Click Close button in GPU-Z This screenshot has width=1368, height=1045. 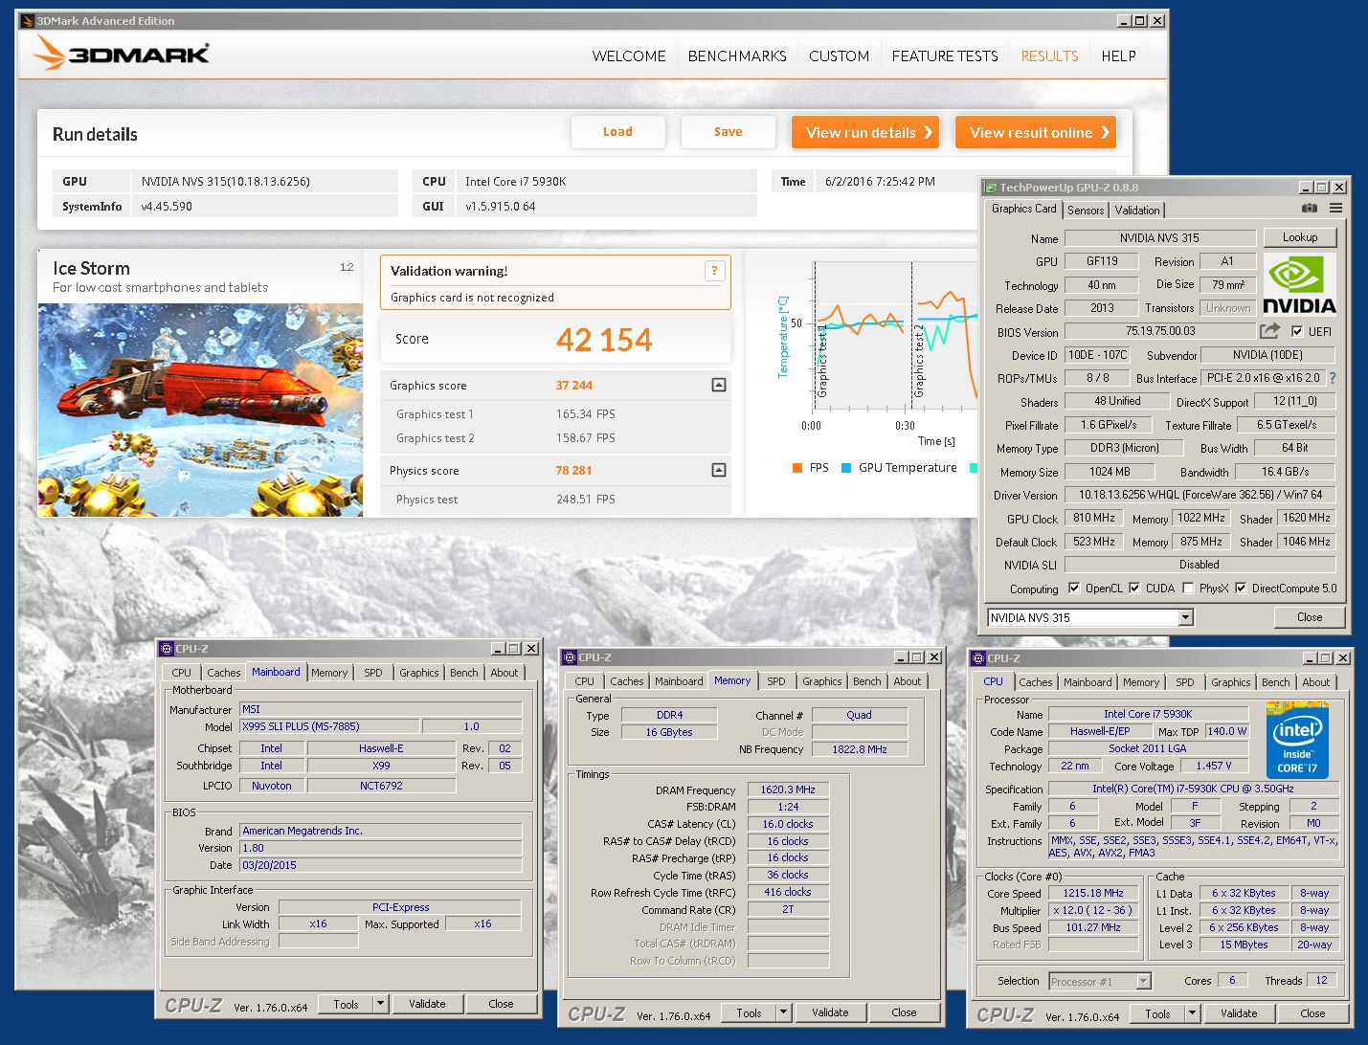click(1310, 617)
